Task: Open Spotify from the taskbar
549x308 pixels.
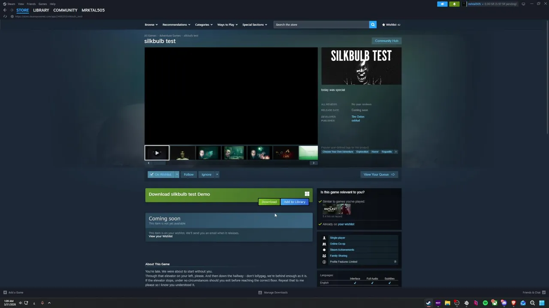Action: (x=485, y=303)
